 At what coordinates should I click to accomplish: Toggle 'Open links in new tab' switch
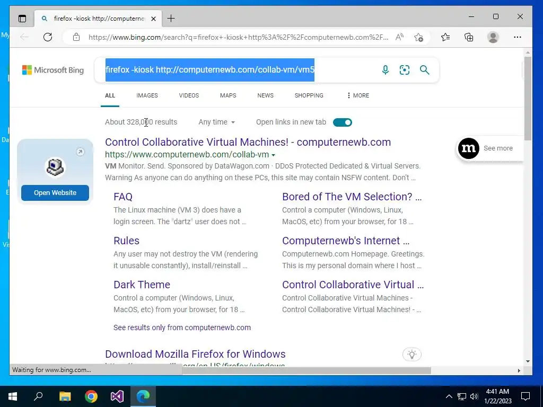coord(342,122)
